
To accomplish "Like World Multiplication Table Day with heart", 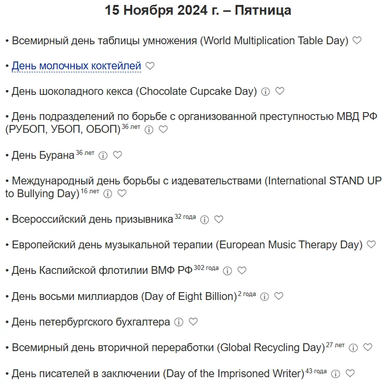I will (357, 40).
